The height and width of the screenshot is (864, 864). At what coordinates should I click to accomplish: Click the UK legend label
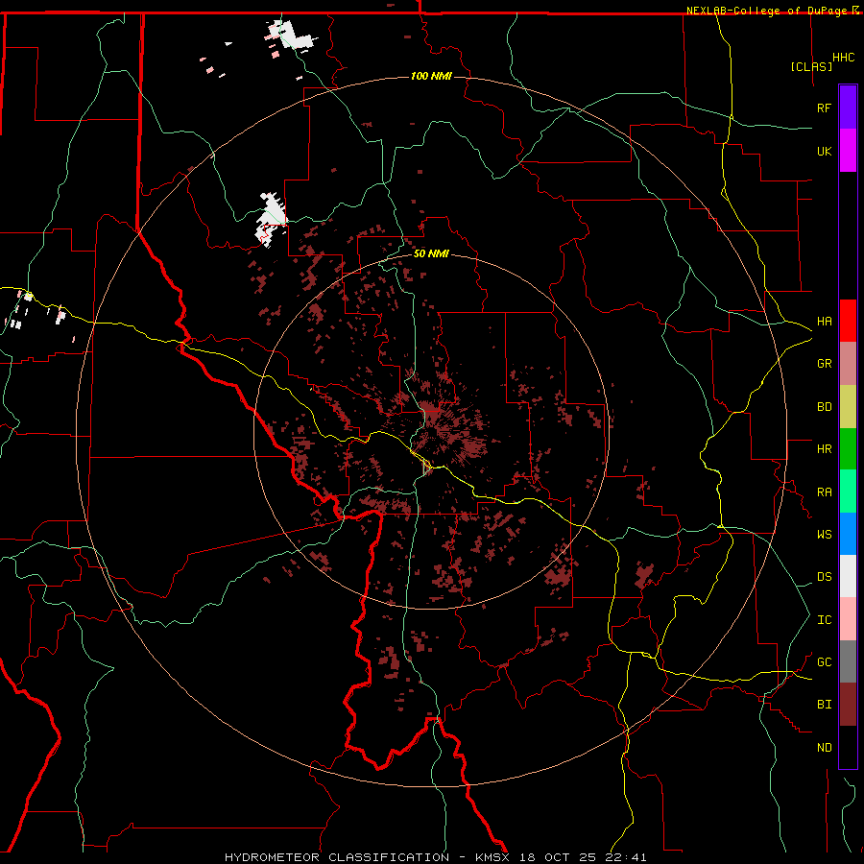click(x=824, y=151)
